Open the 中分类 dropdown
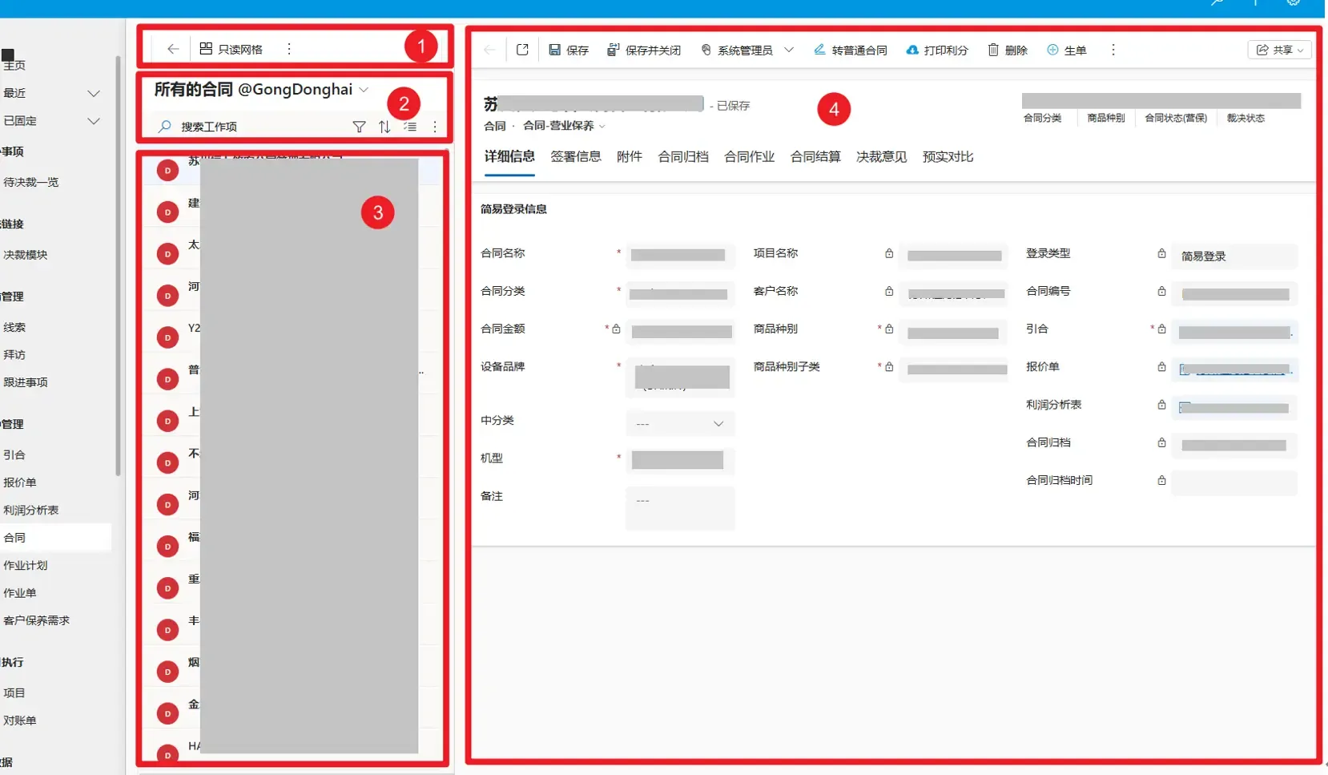Viewport: 1328px width, 775px height. coord(679,423)
